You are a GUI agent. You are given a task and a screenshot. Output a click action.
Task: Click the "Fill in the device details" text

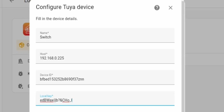57,19
